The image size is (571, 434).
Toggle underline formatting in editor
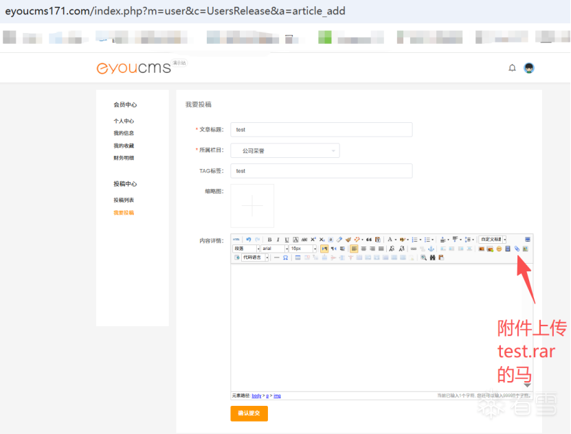coord(287,240)
